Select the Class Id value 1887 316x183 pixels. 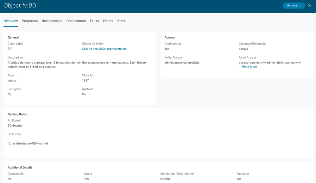click(x=85, y=80)
